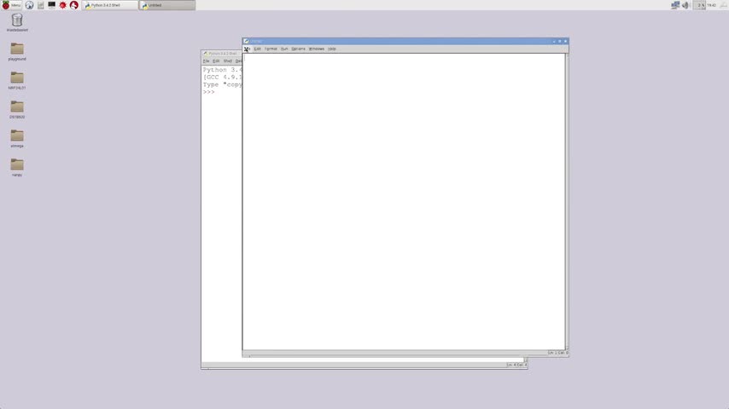The image size is (729, 409).
Task: Open the Wastebasket desktop icon
Action: click(x=17, y=23)
